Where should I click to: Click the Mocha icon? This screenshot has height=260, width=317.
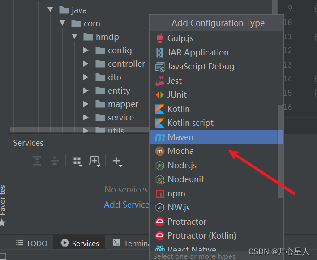pos(160,151)
